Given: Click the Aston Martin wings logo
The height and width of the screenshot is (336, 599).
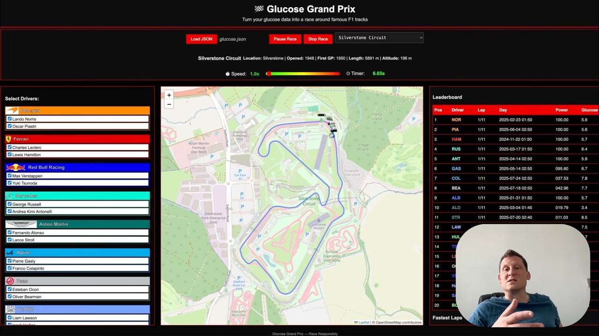Looking at the screenshot, I should click(x=21, y=224).
